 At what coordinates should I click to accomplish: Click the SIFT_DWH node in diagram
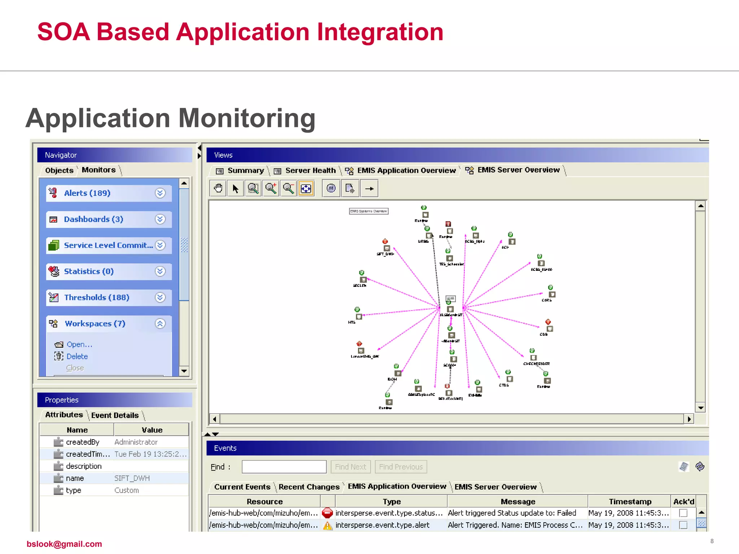pyautogui.click(x=386, y=248)
